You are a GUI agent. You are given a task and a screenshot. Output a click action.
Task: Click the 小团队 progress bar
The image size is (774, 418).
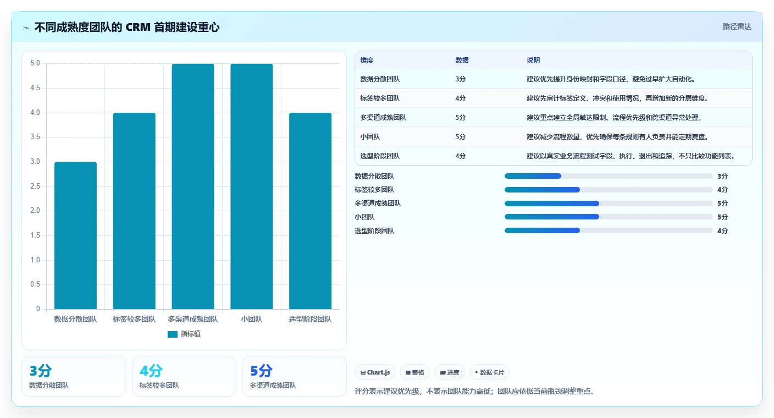coord(609,217)
